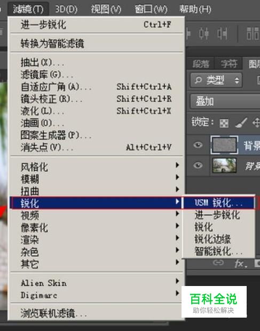Viewport: 260px width, 331px height.
Task: Select 锐化边缘 in submenu
Action: click(x=219, y=239)
